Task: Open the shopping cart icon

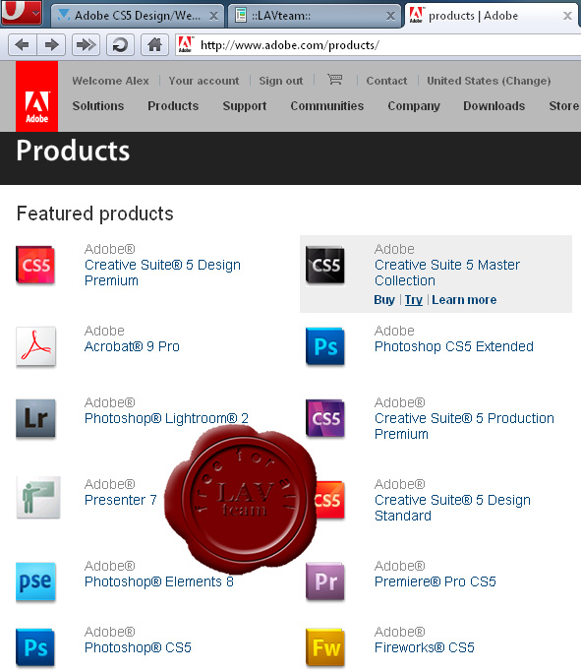Action: tap(335, 80)
